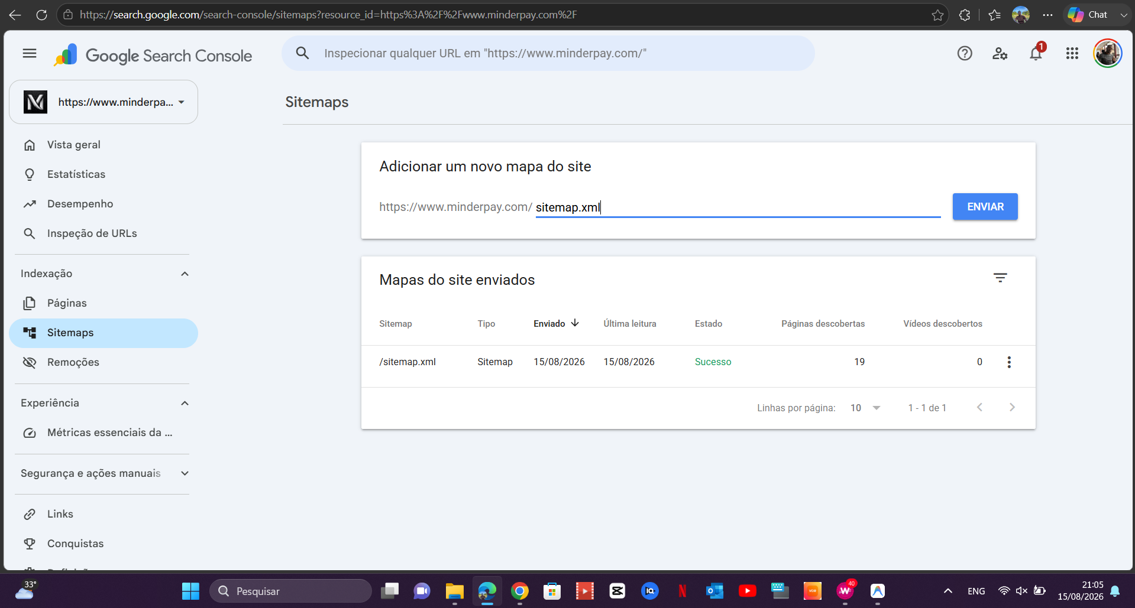Open the user settings people icon
The image size is (1135, 608).
click(x=1000, y=54)
